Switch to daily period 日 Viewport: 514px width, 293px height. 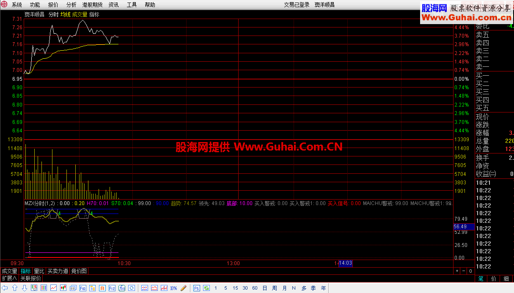(x=265, y=288)
